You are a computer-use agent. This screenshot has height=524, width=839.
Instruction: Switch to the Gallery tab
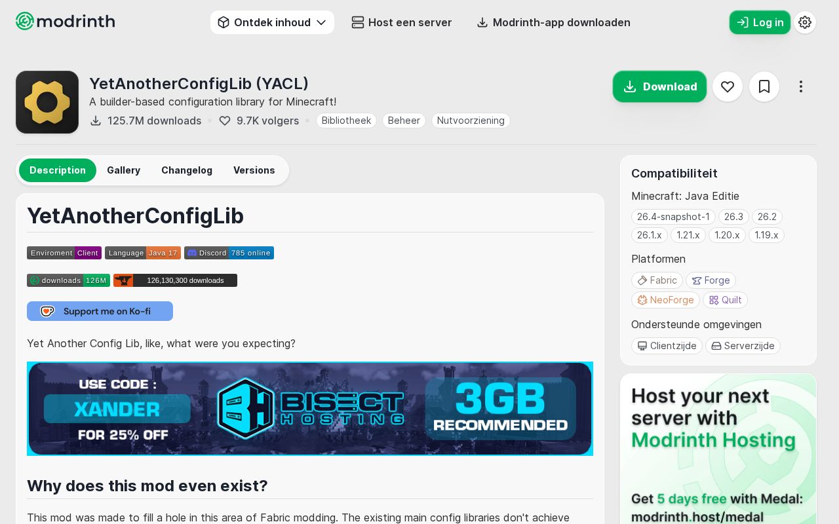pos(124,170)
